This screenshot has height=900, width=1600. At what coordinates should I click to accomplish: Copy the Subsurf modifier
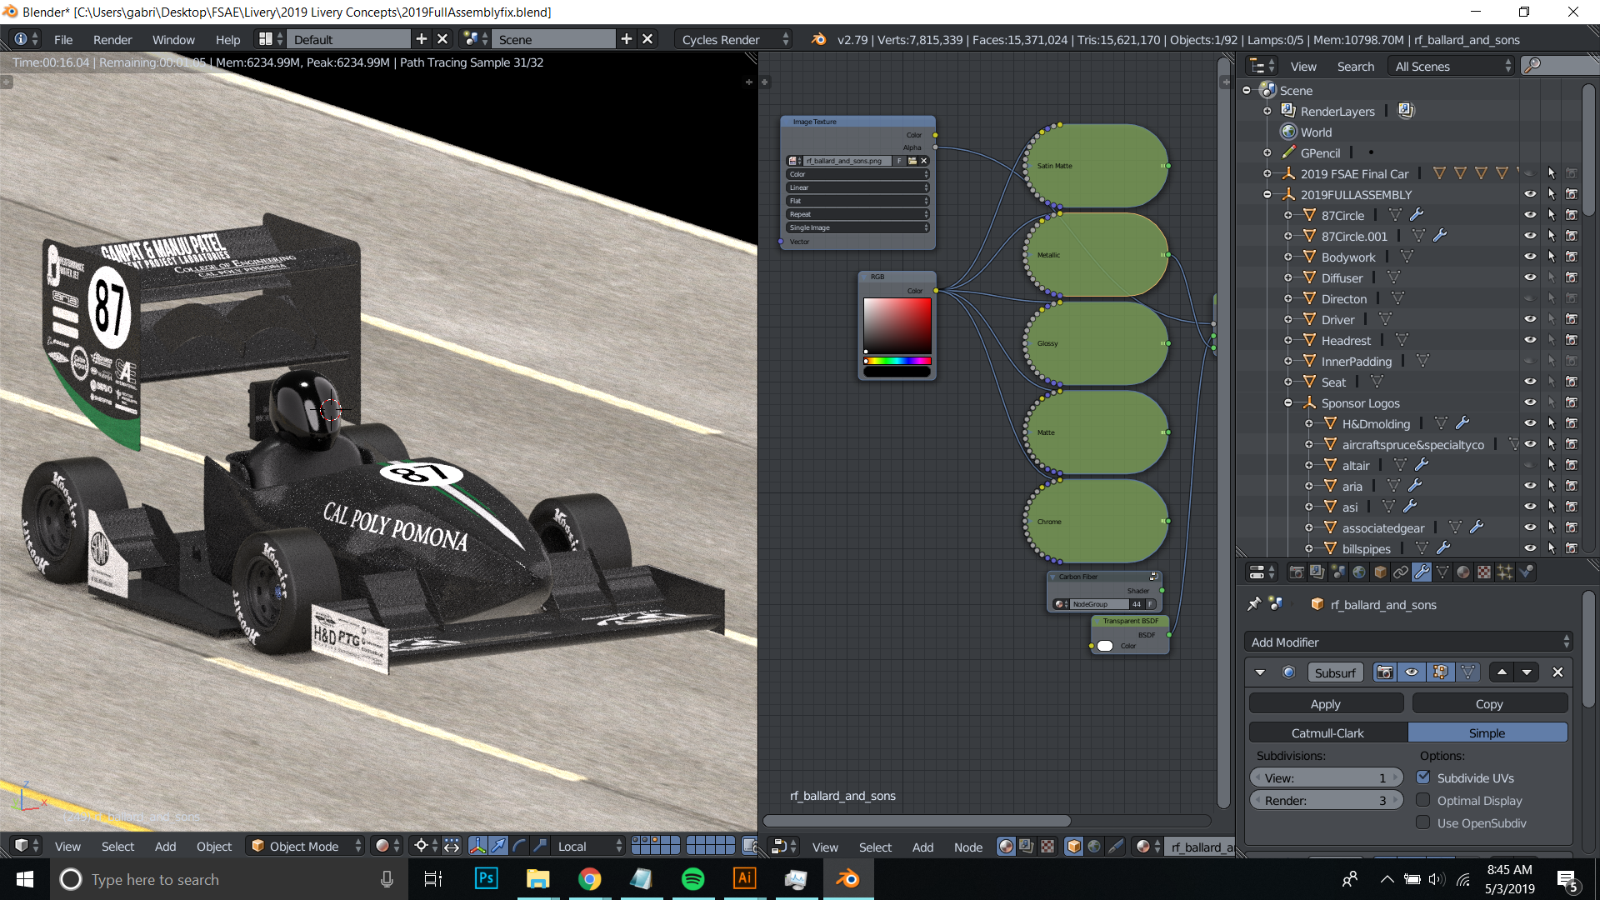(1489, 703)
